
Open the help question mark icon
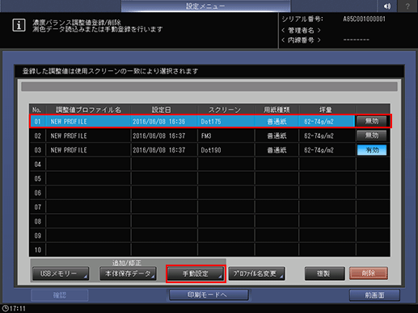pos(407,6)
